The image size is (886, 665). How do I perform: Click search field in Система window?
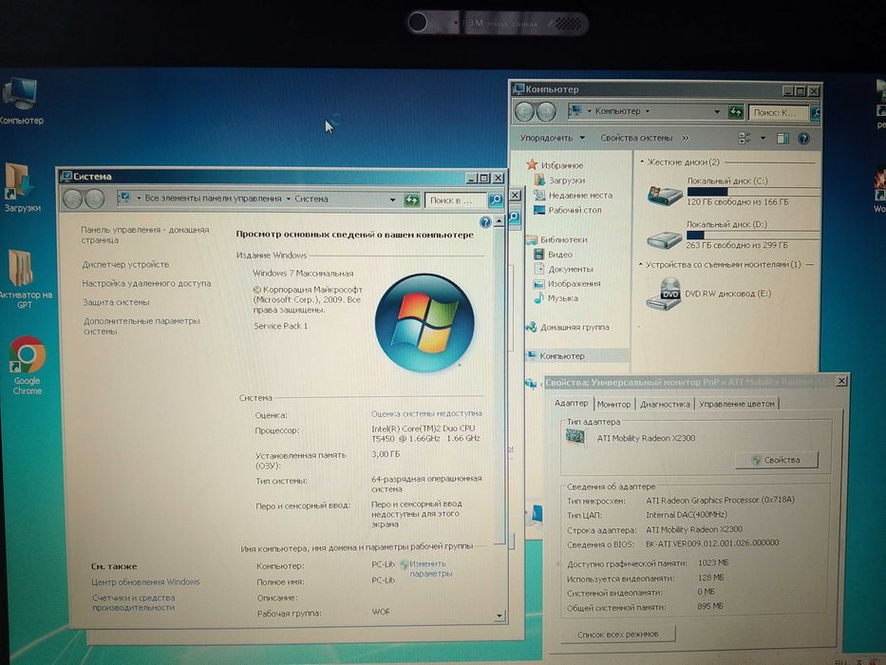tap(456, 200)
